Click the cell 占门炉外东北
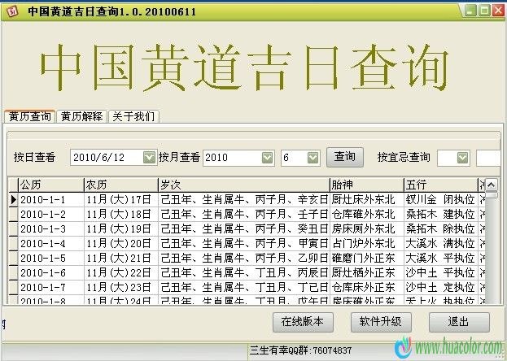The width and height of the screenshot is (507, 361). tap(367, 243)
